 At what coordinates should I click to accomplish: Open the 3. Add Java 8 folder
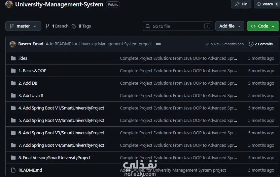pos(31,96)
